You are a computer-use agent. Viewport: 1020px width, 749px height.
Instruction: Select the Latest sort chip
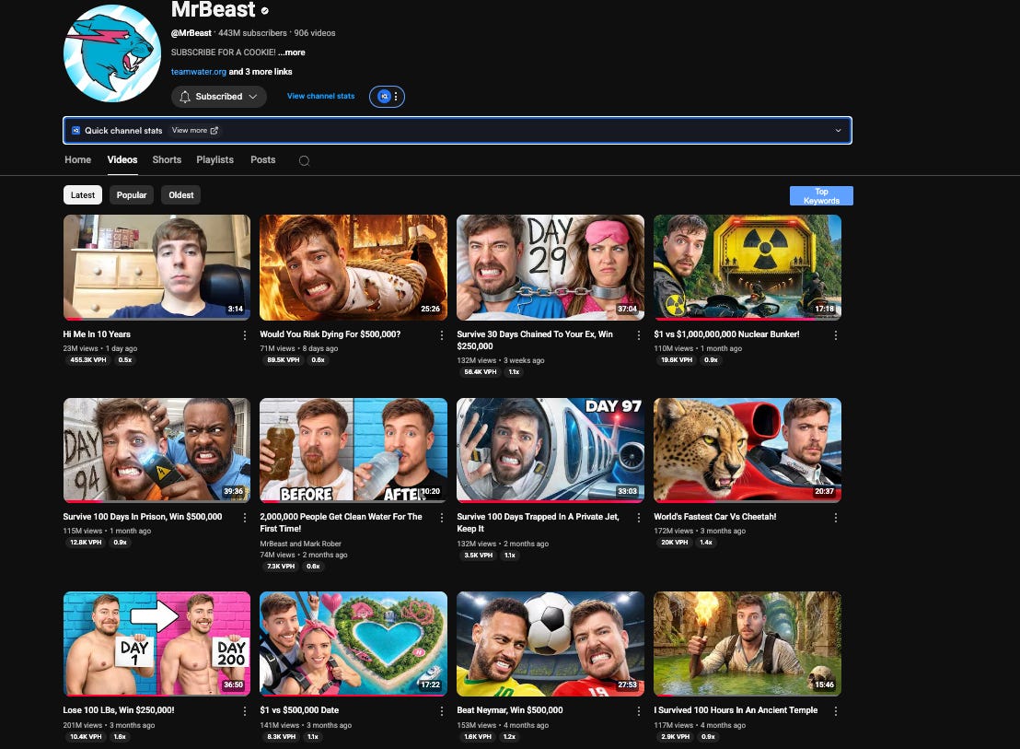tap(83, 194)
